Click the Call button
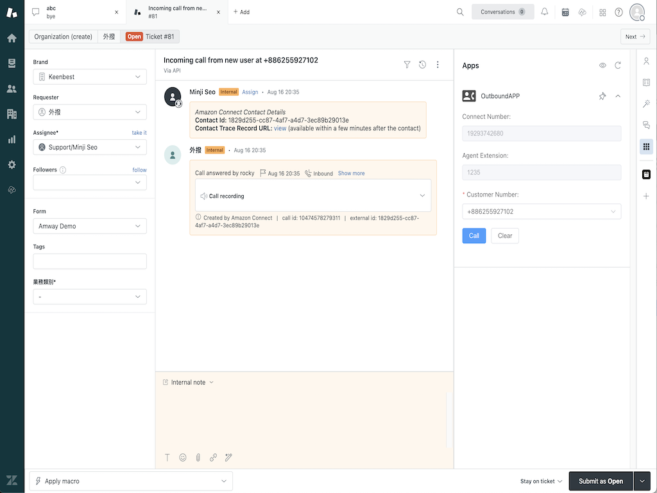 tap(474, 236)
